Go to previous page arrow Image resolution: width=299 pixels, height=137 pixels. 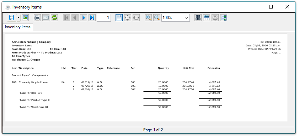pos(75,18)
